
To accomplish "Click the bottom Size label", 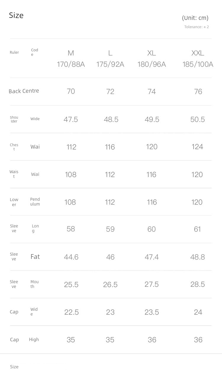I will click(x=14, y=367).
